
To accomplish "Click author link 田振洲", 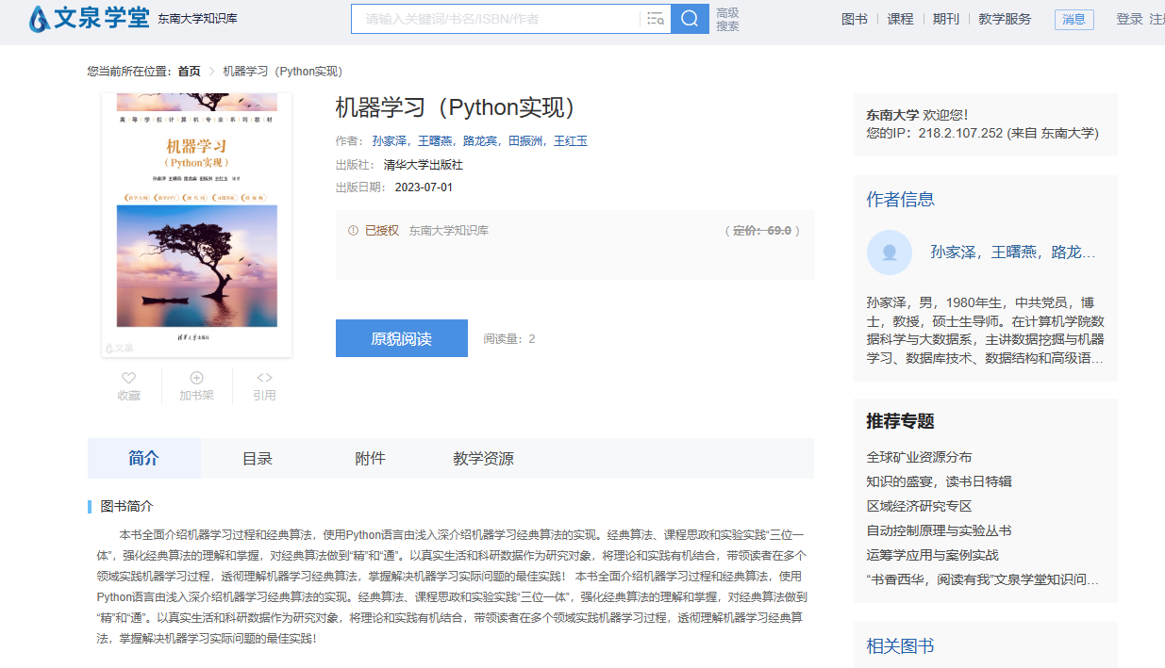I will [x=525, y=140].
